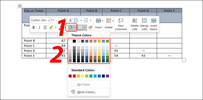
Task: Click the table move handle icon
Action: point(20,6)
